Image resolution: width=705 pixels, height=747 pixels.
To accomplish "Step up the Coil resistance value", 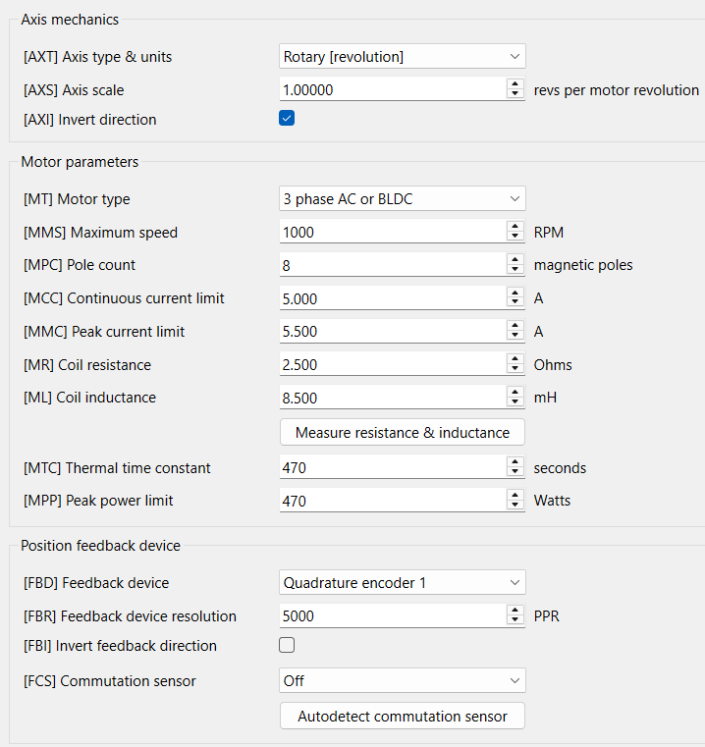I will pos(515,359).
